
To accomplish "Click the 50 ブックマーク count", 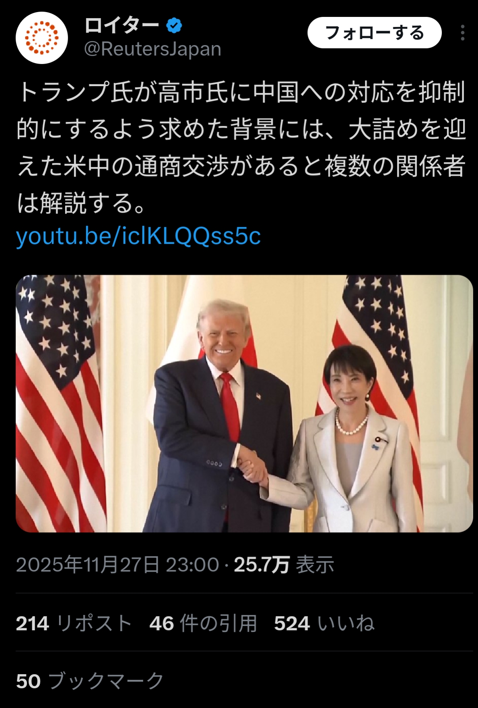I will (x=90, y=681).
